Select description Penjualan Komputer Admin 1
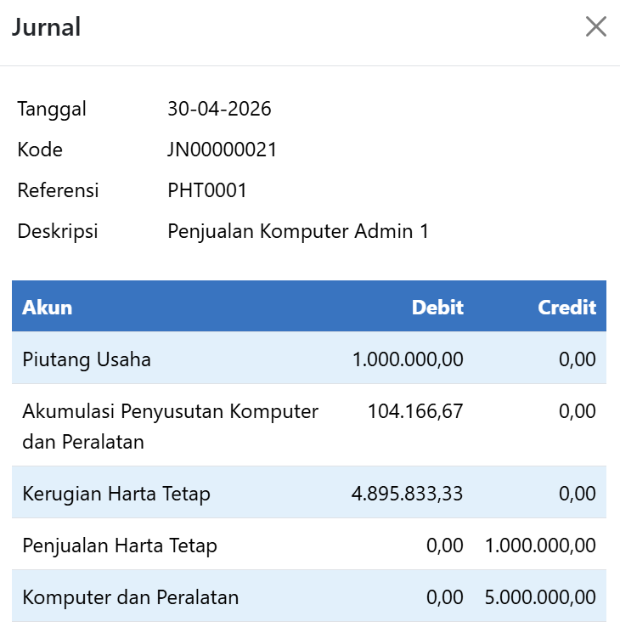Viewport: 620px width, 633px height. tap(298, 231)
